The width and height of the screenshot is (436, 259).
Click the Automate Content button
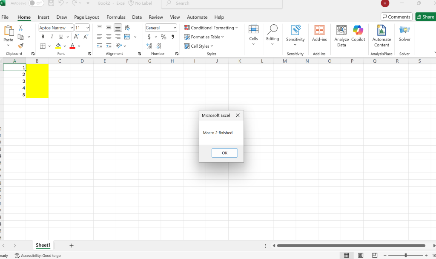381,36
